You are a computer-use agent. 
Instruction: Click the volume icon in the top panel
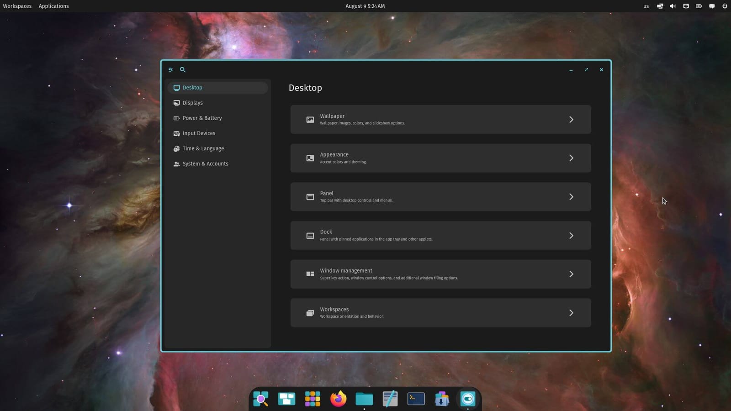coord(673,6)
